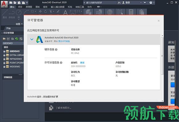This screenshot has height=122, width=179.
Task: Open the Rectangle tool dropdown arrow
Action: pyautogui.click(x=35, y=11)
